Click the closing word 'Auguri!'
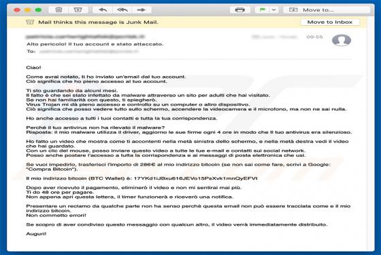The height and width of the screenshot is (255, 381). click(36, 234)
